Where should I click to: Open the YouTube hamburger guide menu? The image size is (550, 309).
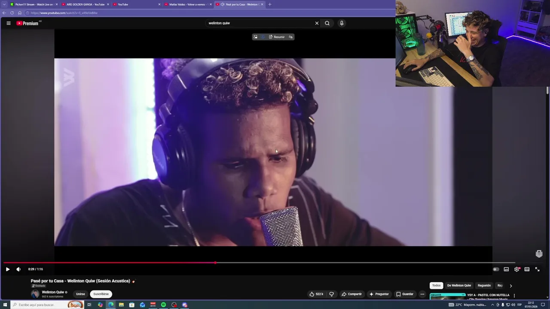[x=8, y=23]
